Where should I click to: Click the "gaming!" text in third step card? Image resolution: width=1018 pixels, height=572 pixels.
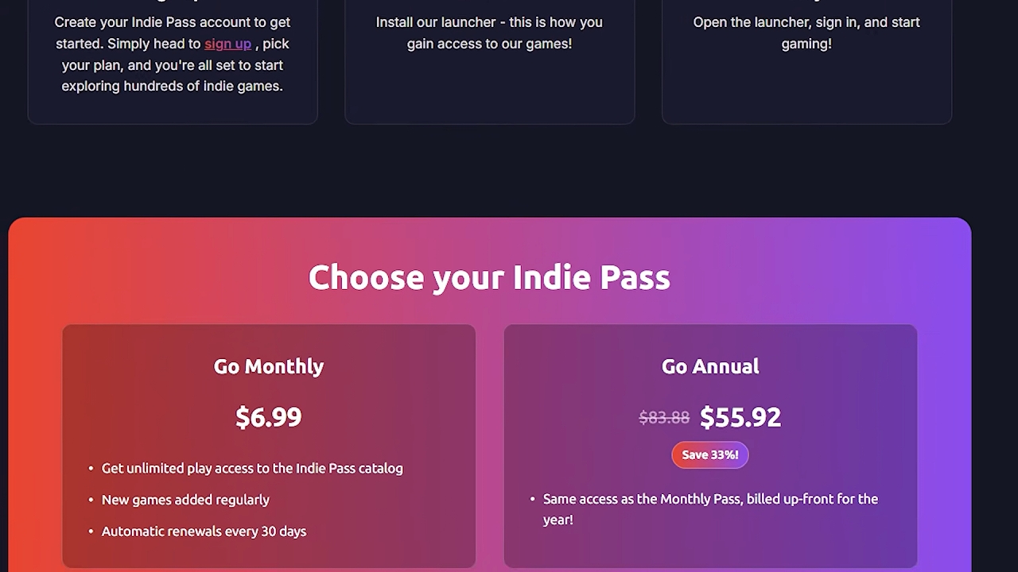[x=806, y=44]
